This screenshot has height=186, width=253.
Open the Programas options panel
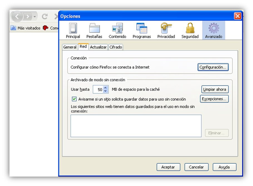pyautogui.click(x=142, y=31)
